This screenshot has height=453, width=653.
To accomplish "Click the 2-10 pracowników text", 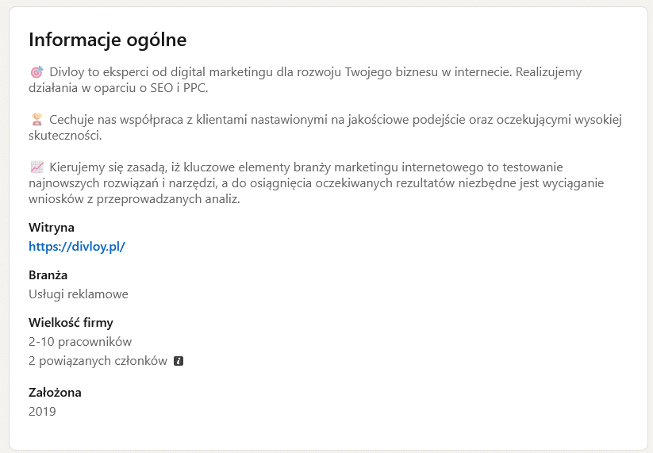I will pyautogui.click(x=79, y=342).
